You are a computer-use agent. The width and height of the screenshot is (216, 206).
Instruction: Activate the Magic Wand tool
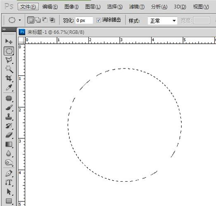9,69
